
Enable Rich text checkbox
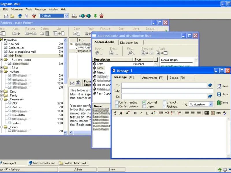(164, 106)
